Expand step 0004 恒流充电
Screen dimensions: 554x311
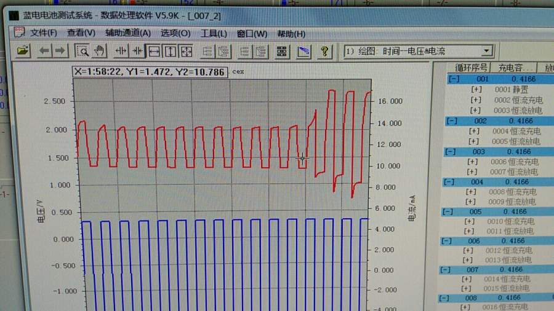474,131
